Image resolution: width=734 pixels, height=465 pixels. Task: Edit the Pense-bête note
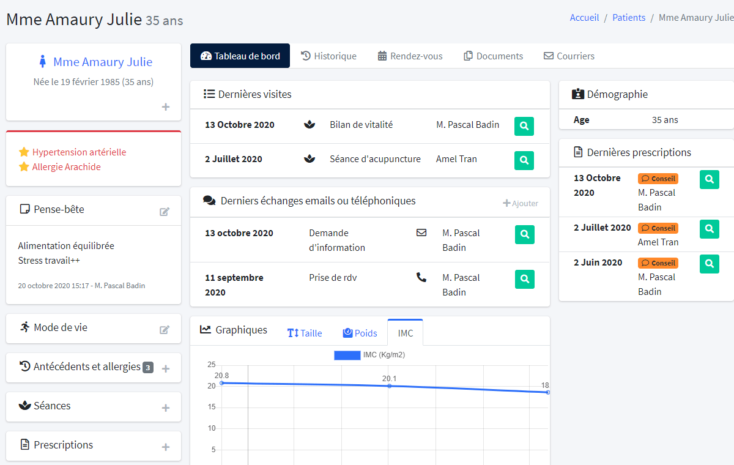point(165,212)
